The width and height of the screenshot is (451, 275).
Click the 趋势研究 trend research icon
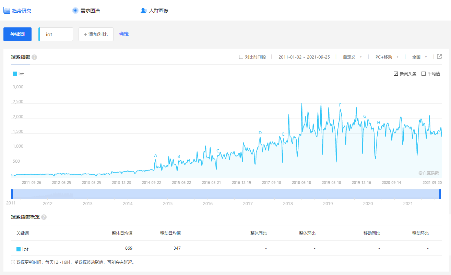click(x=7, y=11)
